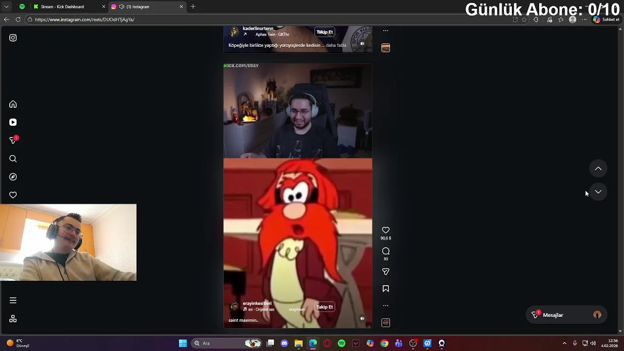Close the Kick Dashboard tab
This screenshot has height=351, width=624.
pyautogui.click(x=103, y=7)
